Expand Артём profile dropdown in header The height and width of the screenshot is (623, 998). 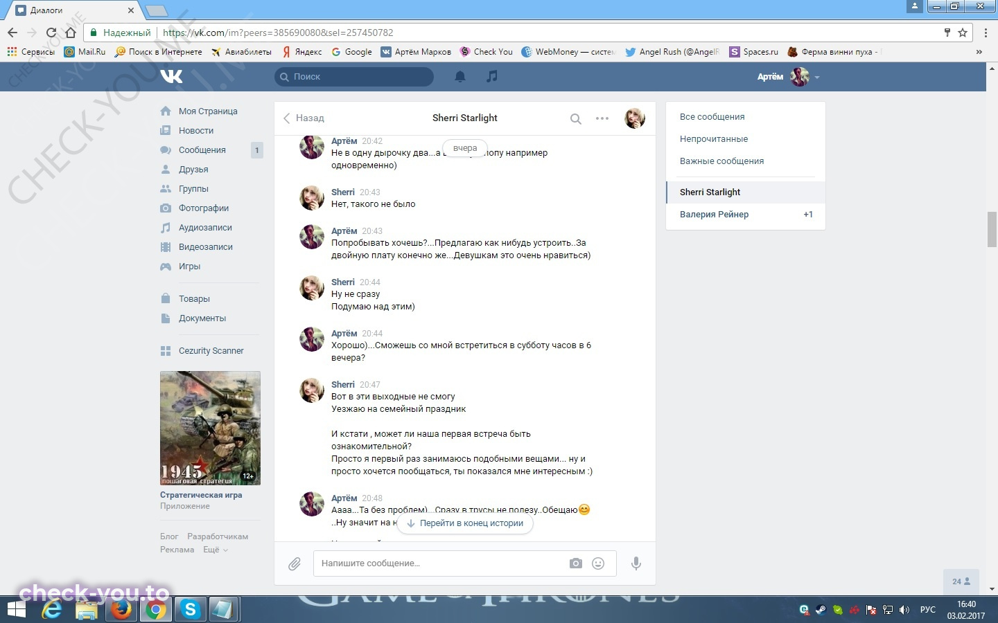pyautogui.click(x=789, y=77)
